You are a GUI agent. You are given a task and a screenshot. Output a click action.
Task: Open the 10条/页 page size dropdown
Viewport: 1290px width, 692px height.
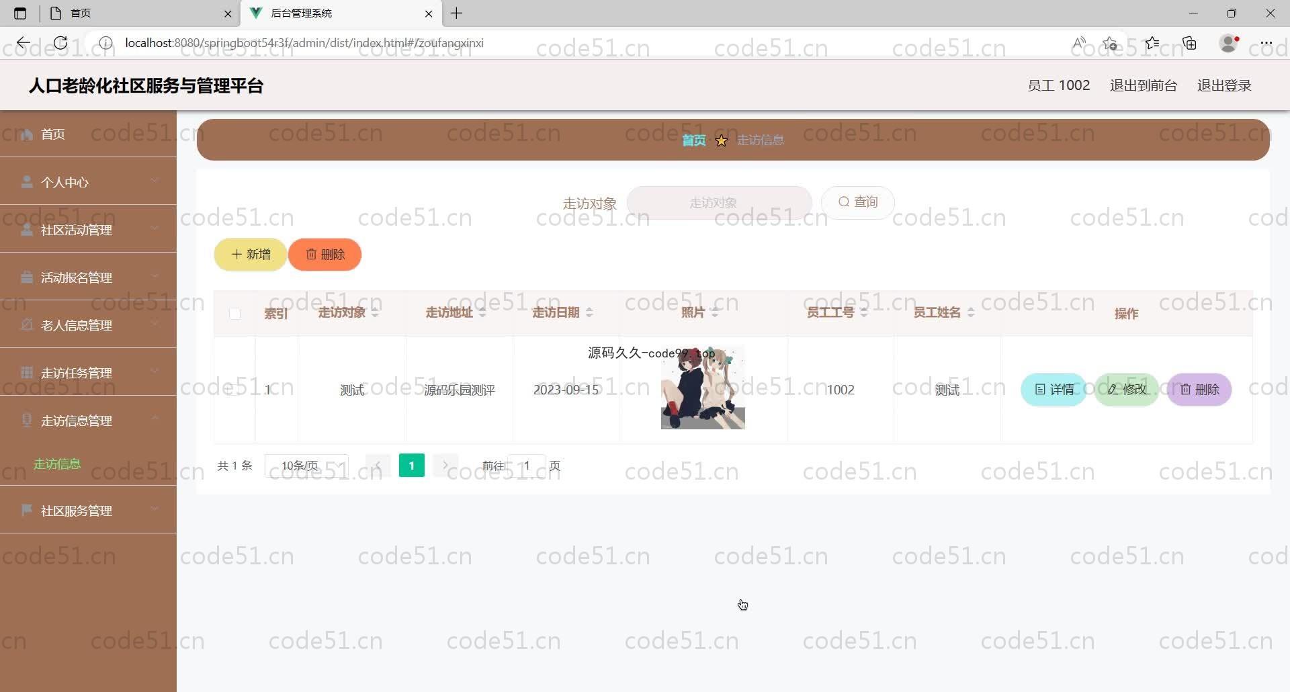click(306, 466)
